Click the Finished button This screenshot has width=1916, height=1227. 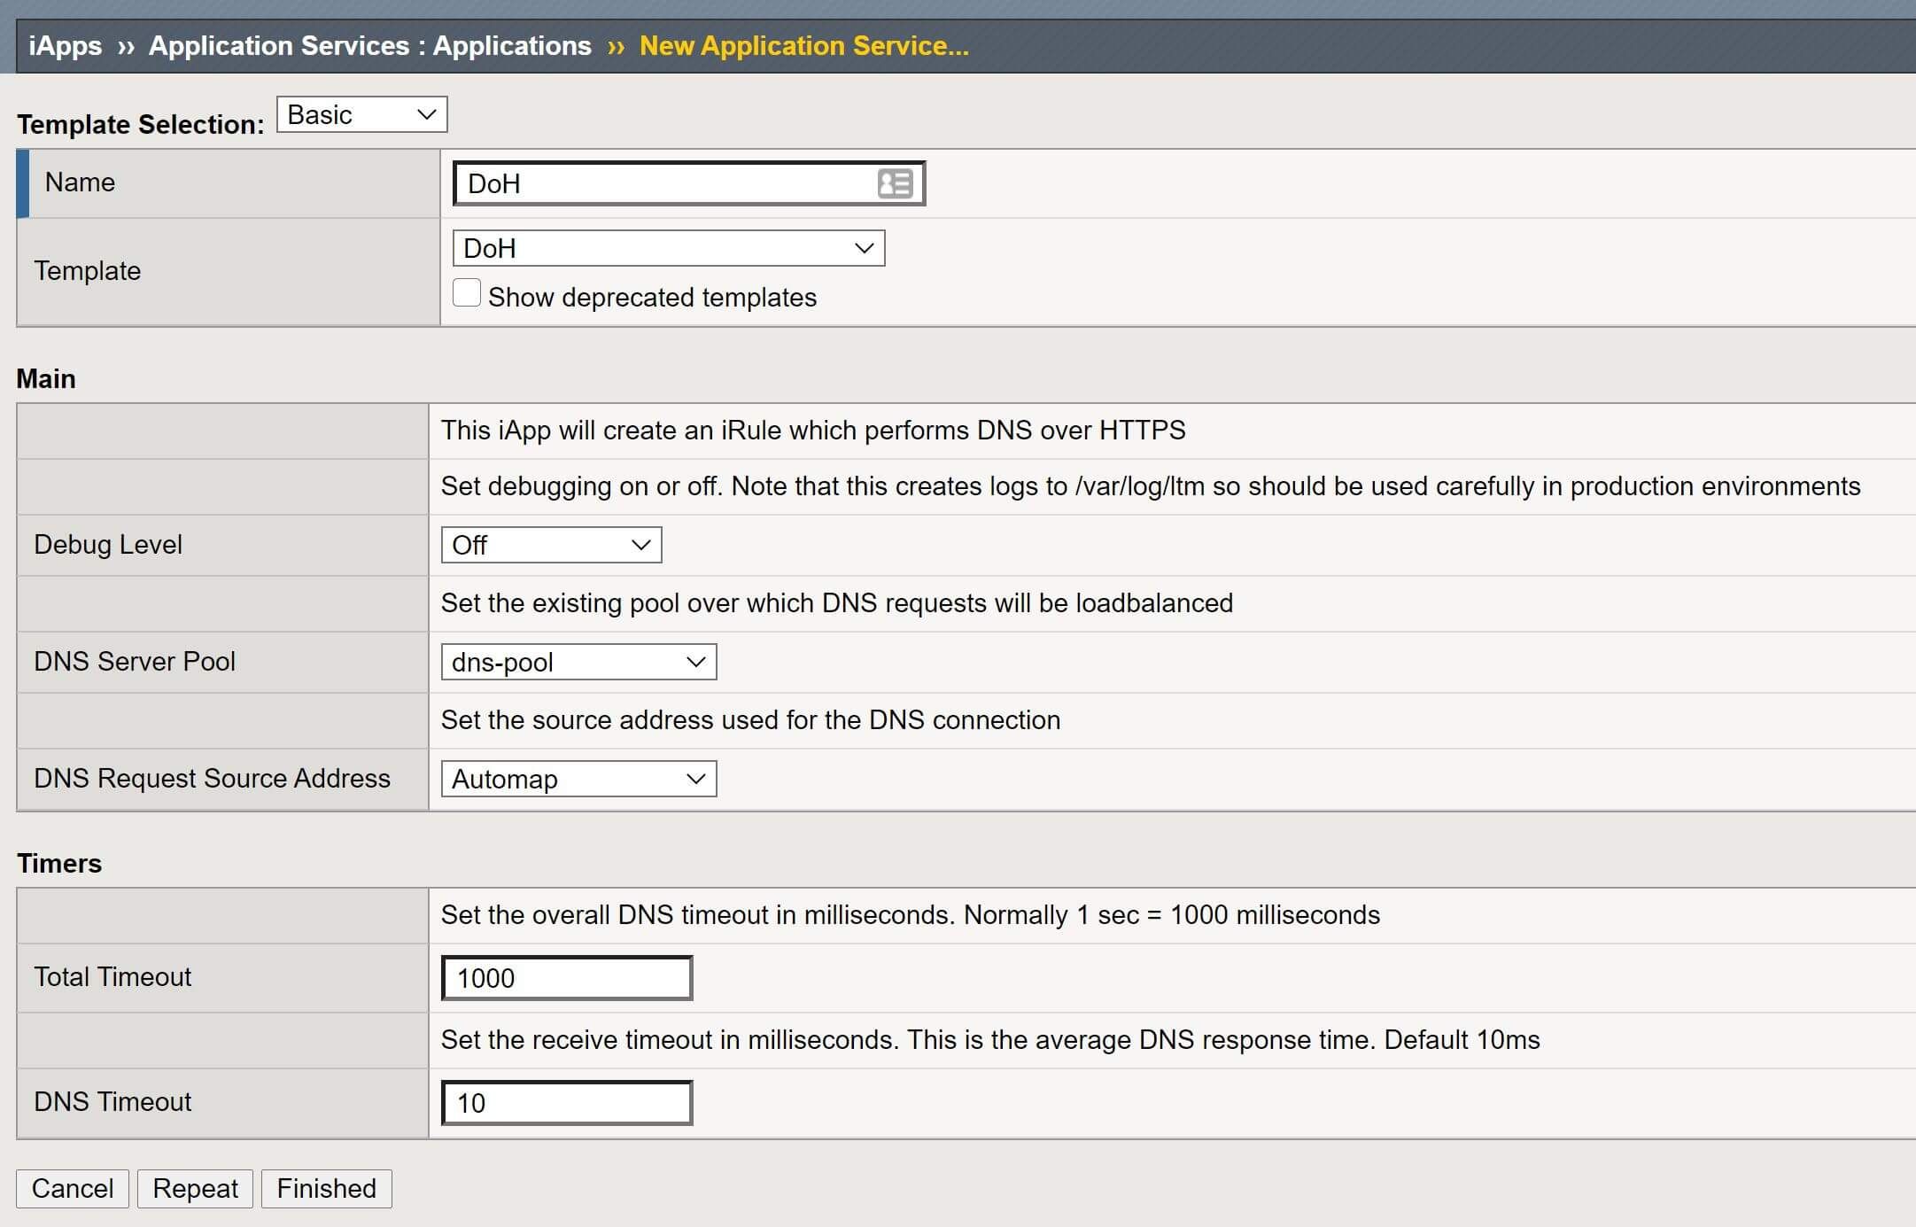coord(325,1188)
